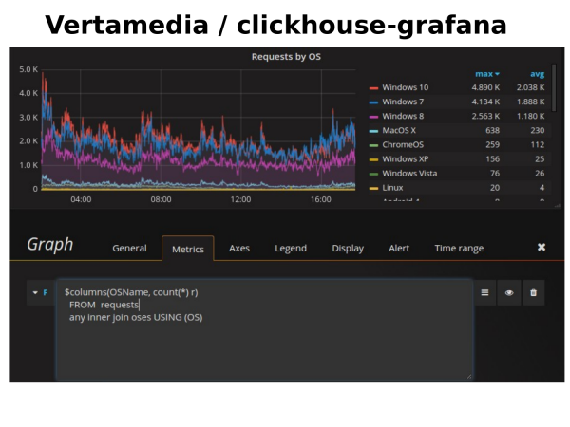Delete the query using trash icon
This screenshot has height=427, width=570.
533,293
